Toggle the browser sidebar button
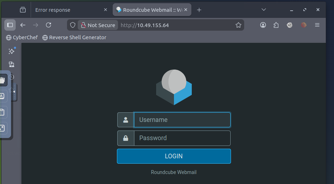The width and height of the screenshot is (334, 184). point(10,25)
